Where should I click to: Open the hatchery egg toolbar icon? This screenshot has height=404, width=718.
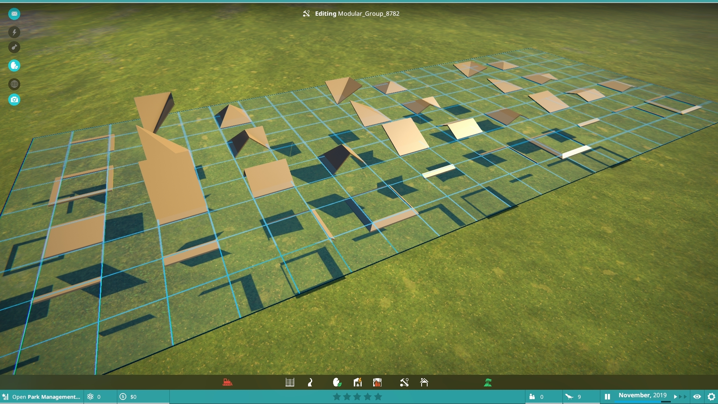[337, 382]
